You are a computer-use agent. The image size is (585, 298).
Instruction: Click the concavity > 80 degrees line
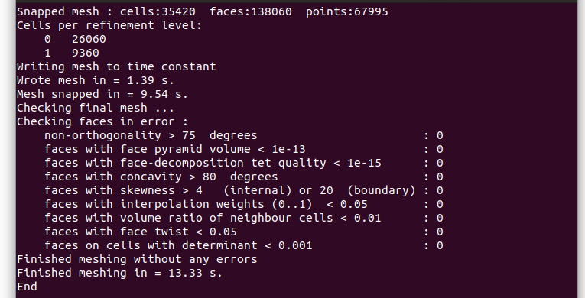(x=244, y=177)
